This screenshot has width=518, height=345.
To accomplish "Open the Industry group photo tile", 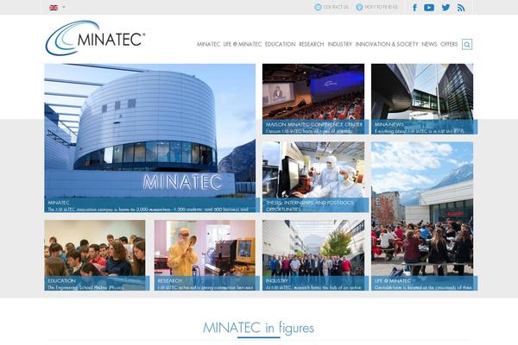I will pyautogui.click(x=313, y=255).
